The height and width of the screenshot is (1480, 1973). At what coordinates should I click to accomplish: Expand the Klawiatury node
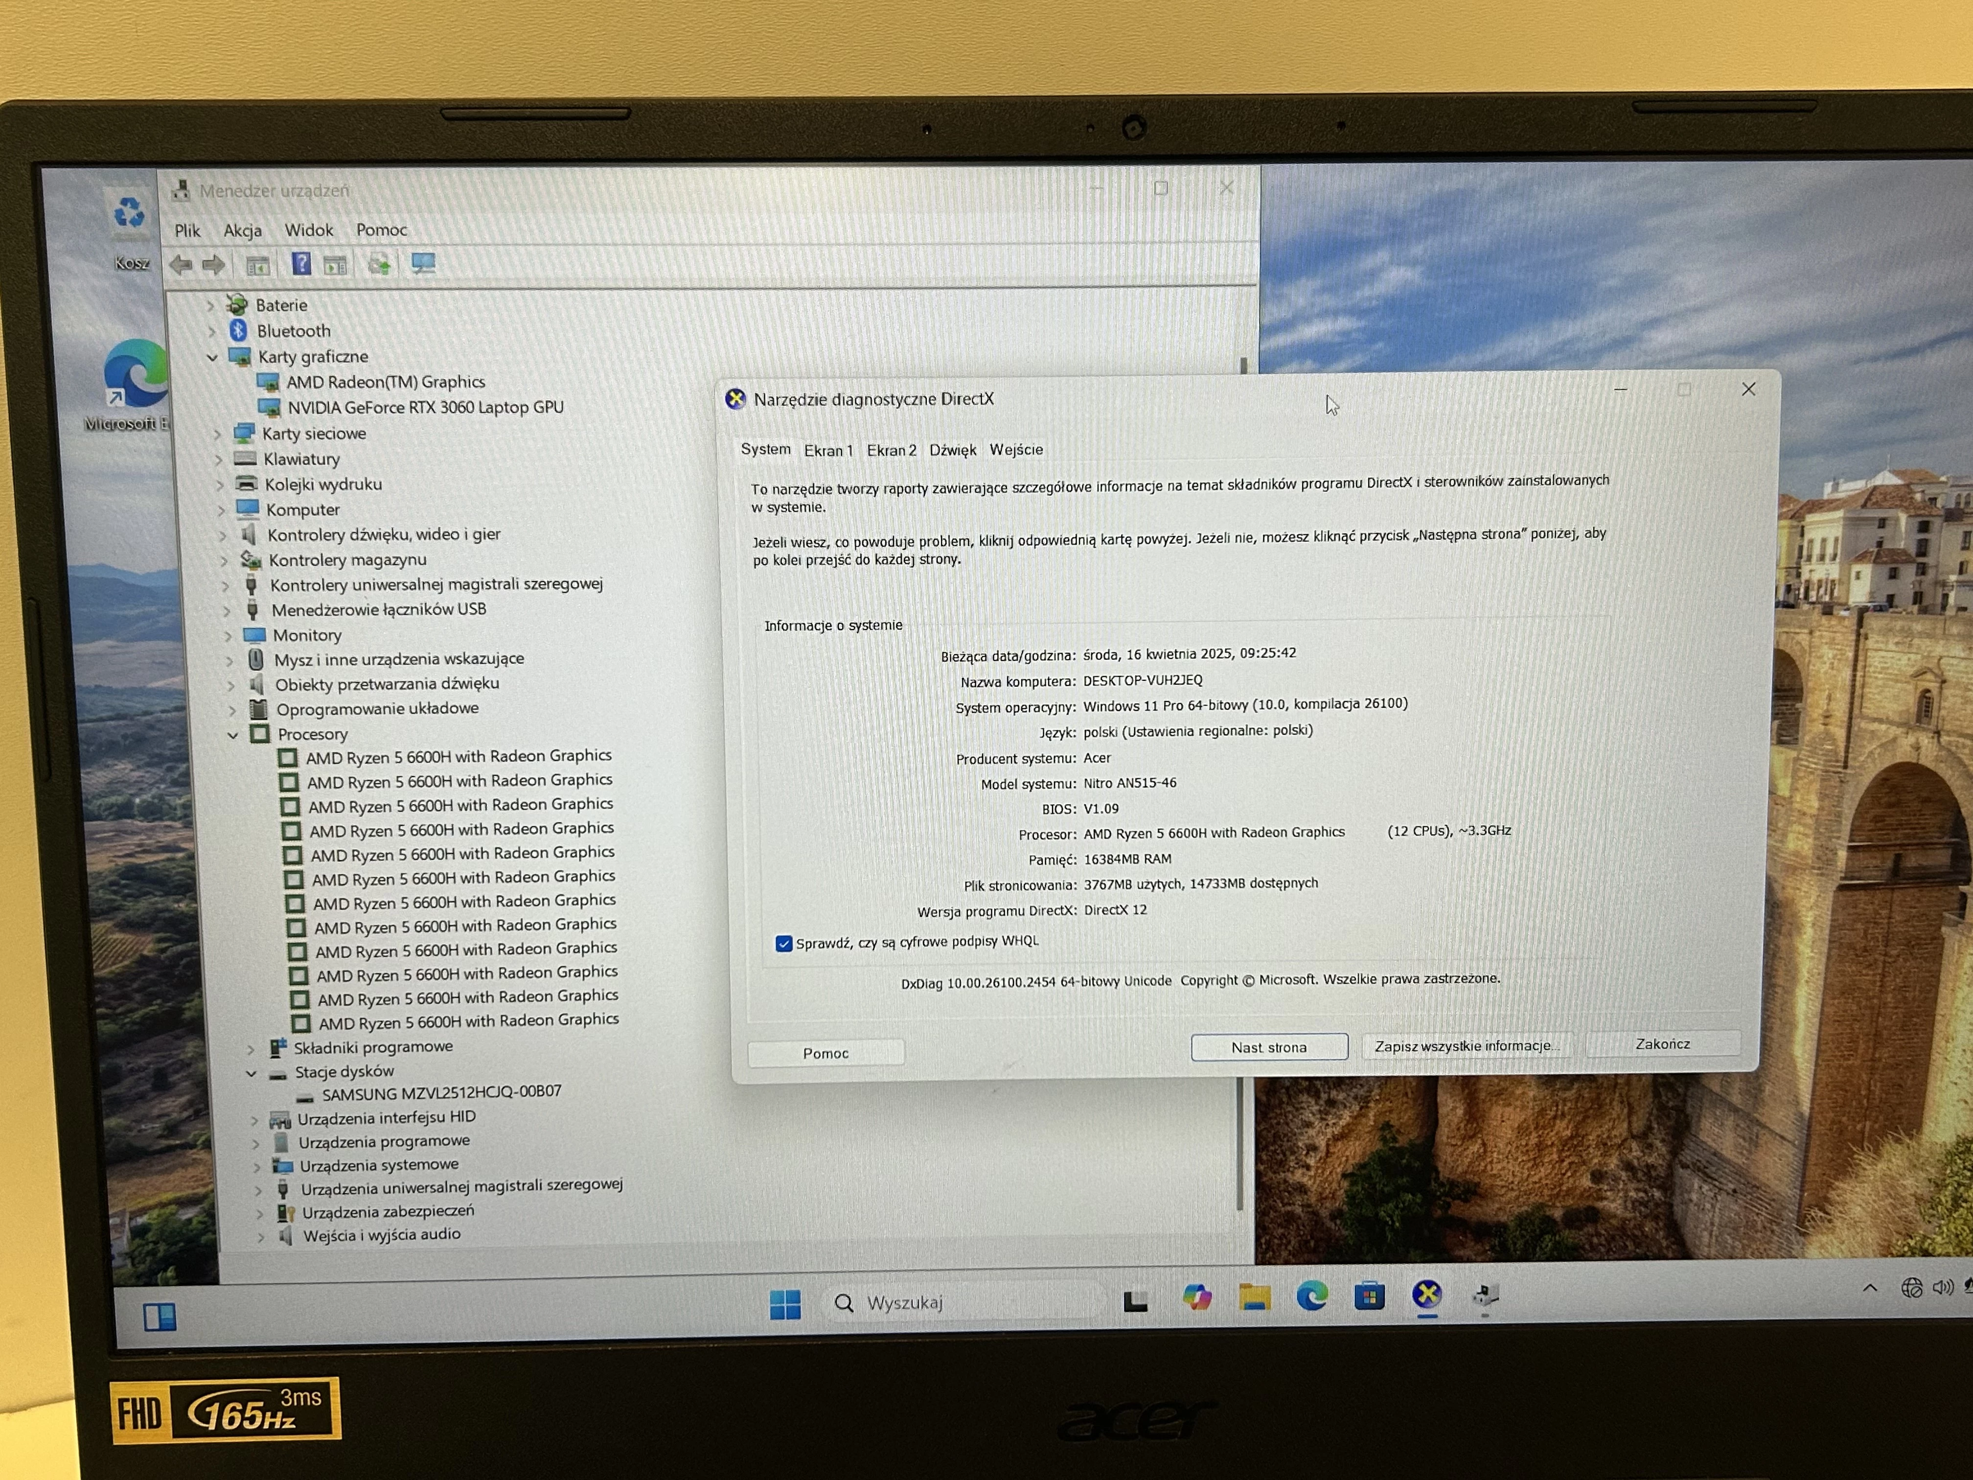click(219, 461)
